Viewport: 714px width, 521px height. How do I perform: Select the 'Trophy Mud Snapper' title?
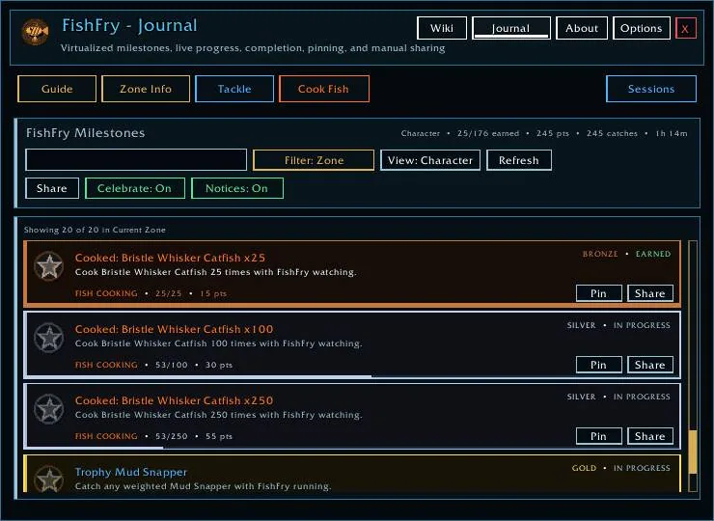[x=131, y=472]
